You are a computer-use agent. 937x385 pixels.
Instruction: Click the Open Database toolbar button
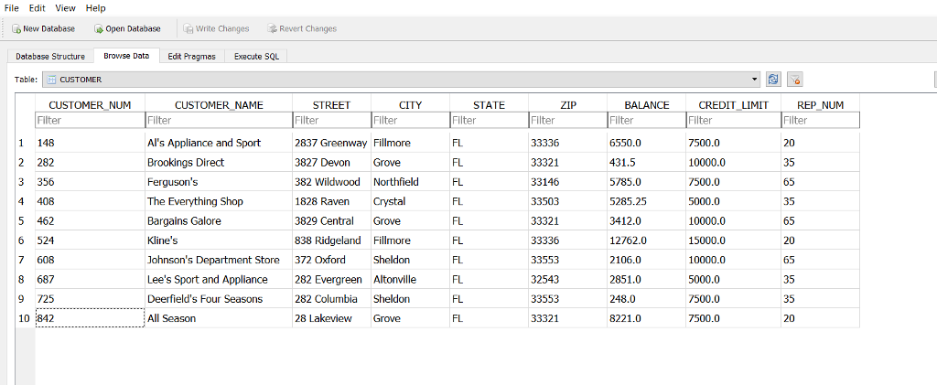128,28
